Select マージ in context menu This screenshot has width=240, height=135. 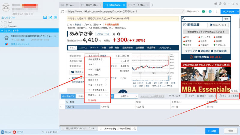coord(92,64)
